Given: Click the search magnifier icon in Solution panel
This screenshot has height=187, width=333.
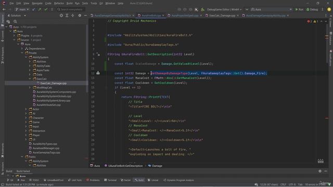Looking at the screenshot, I should click(x=15, y=21).
